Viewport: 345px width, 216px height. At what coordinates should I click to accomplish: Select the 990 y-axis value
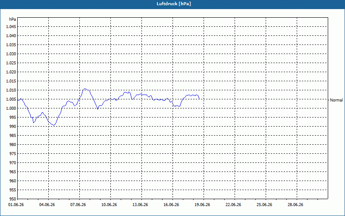13,126
